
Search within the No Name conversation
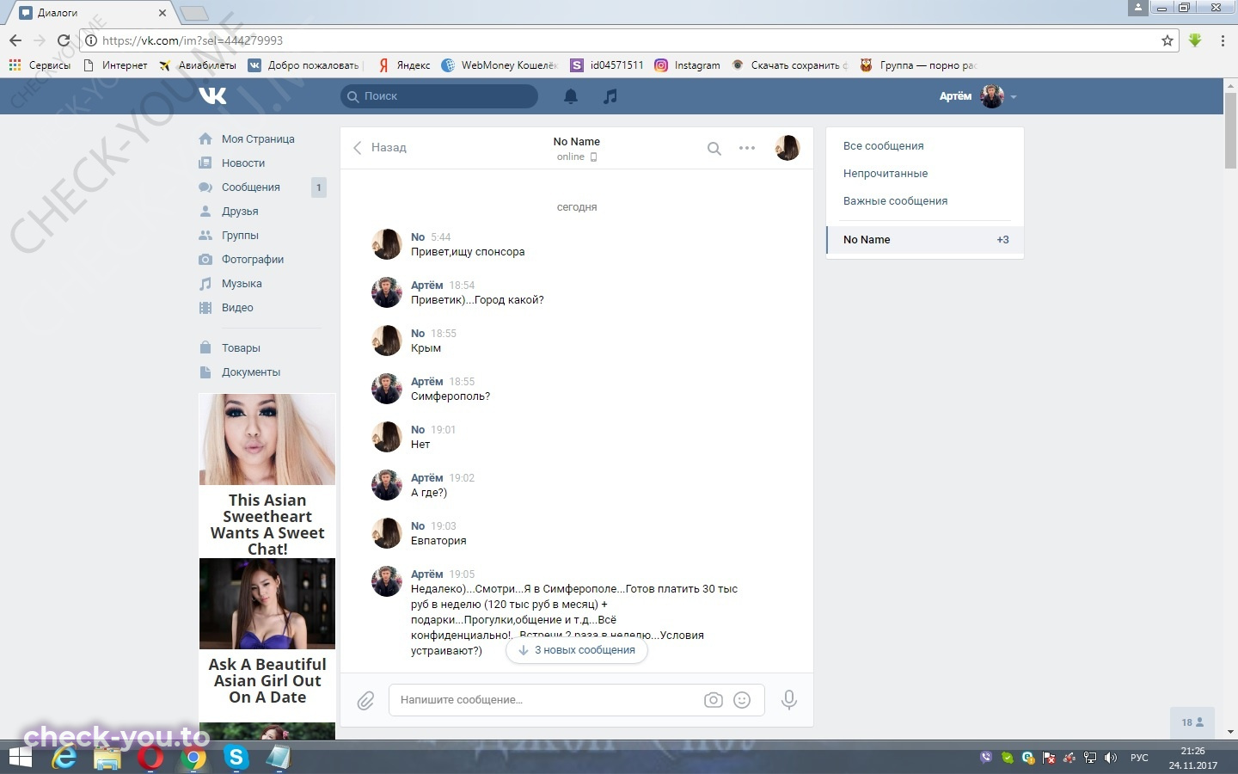point(714,148)
